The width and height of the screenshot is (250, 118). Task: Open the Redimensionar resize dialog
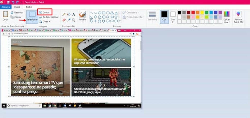coord(49,17)
